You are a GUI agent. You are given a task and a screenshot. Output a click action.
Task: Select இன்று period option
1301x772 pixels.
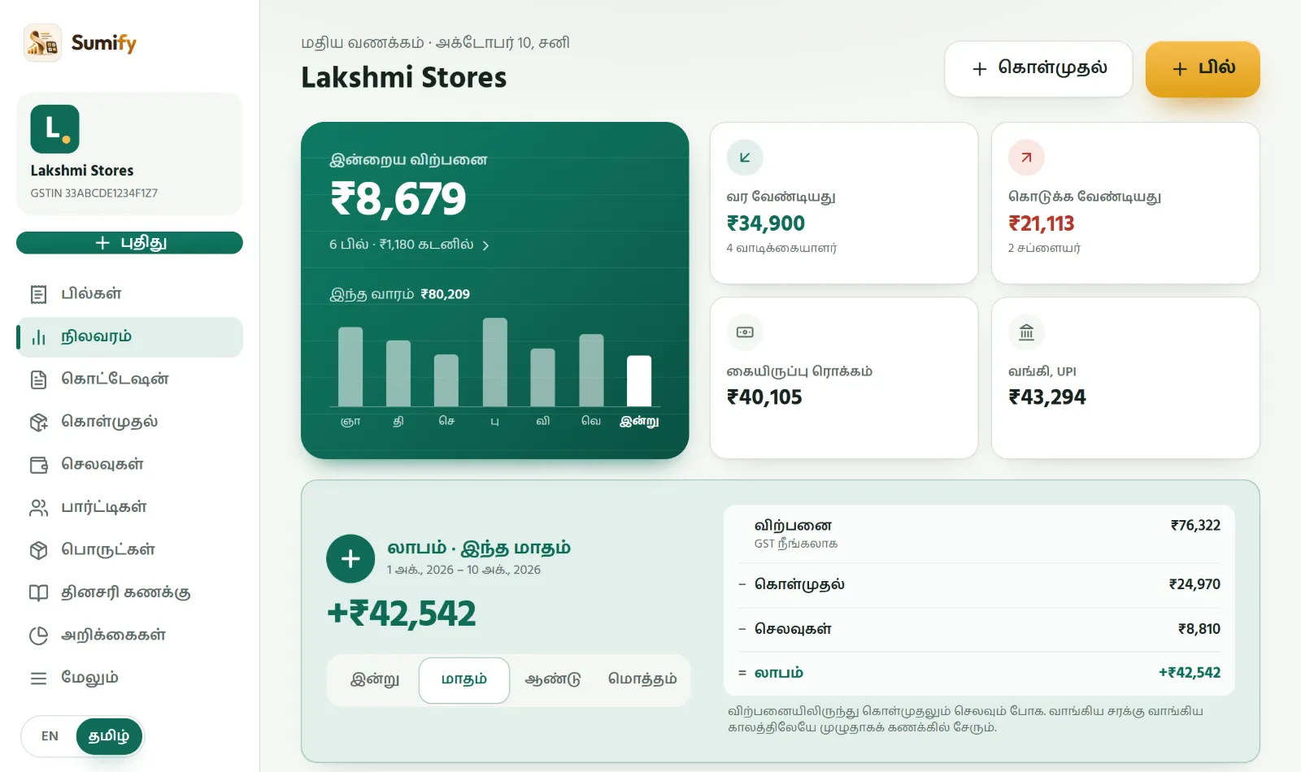[375, 680]
